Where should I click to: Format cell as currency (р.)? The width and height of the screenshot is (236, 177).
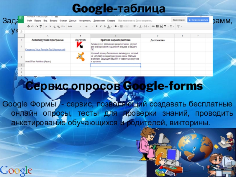(46, 26)
